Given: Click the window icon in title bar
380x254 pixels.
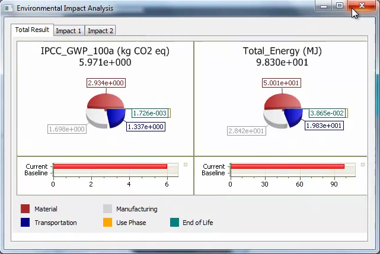Looking at the screenshot, I should tap(8, 8).
